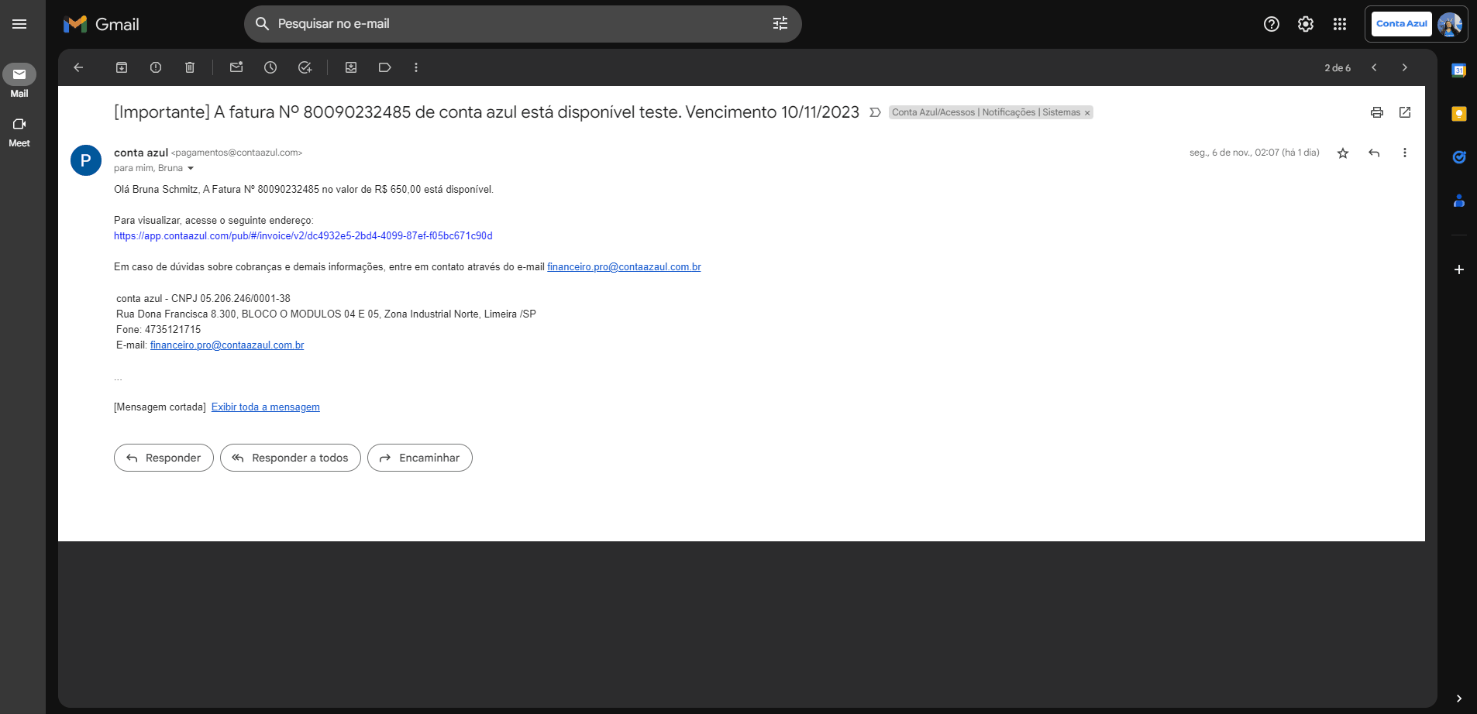The image size is (1477, 714).
Task: Show search options filter icon
Action: coord(780,24)
